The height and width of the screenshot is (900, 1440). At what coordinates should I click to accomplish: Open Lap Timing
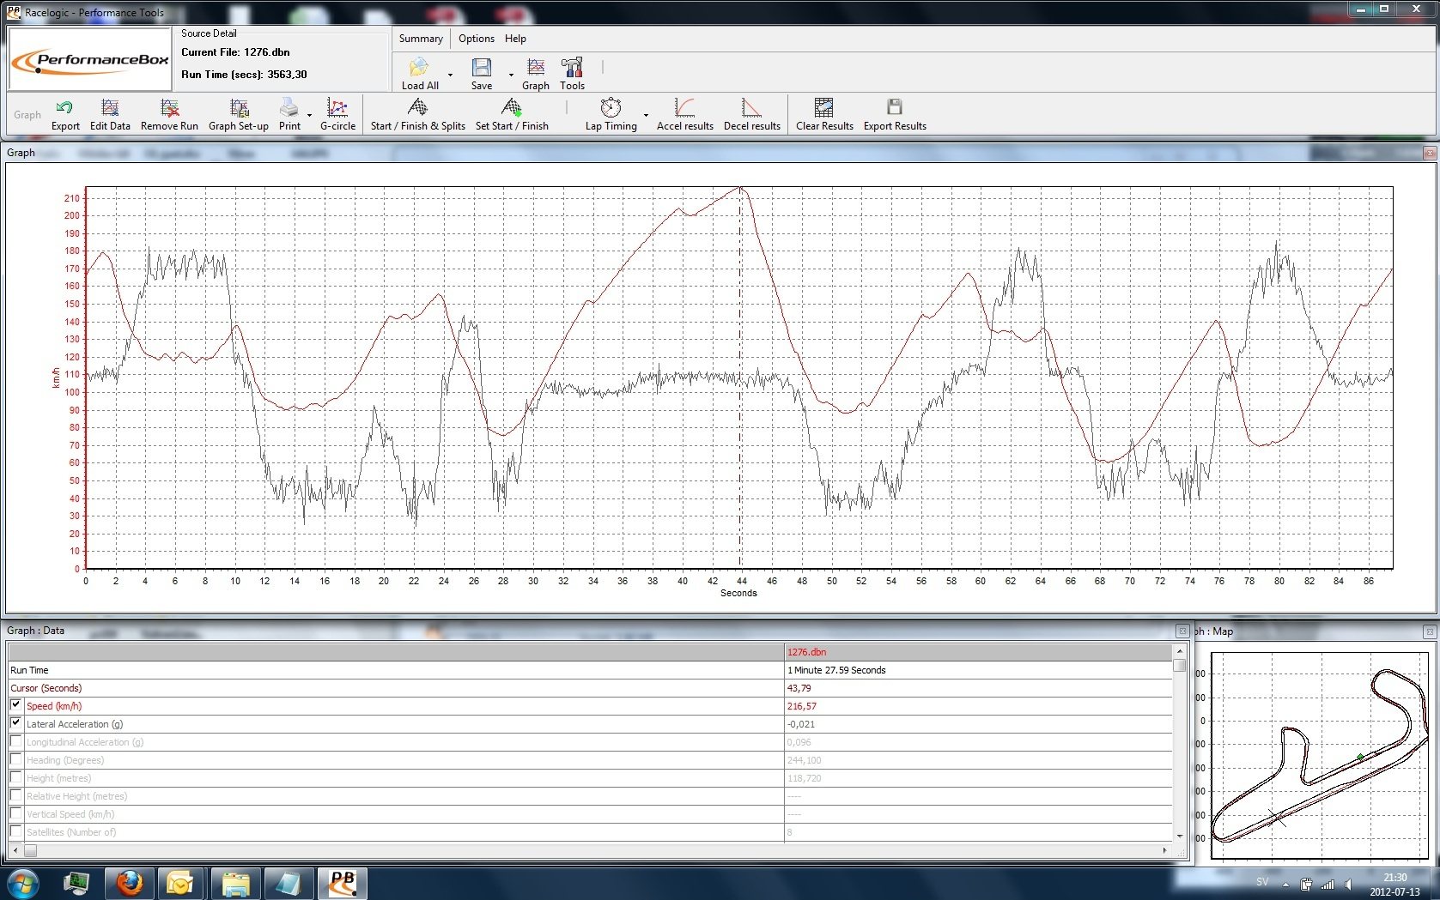pyautogui.click(x=611, y=115)
